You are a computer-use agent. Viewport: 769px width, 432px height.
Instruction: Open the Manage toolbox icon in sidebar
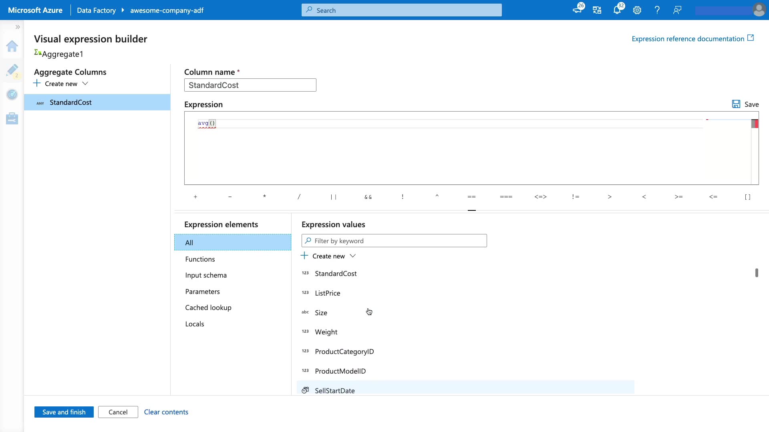[12, 118]
